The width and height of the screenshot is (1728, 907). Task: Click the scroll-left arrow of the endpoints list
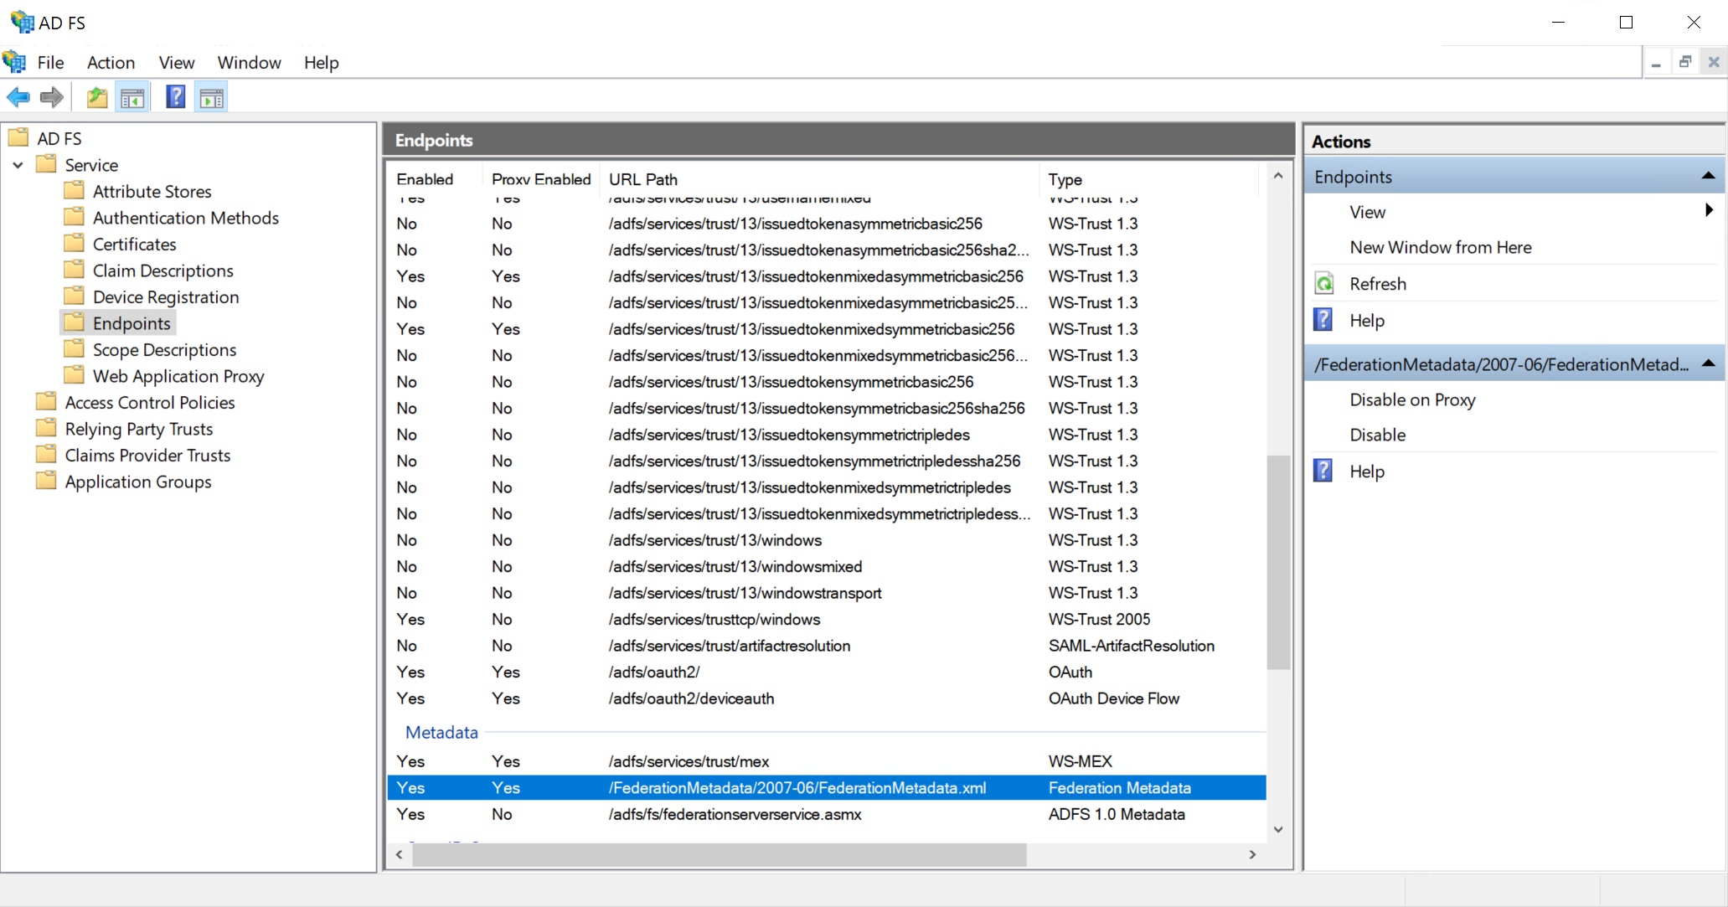pos(400,854)
